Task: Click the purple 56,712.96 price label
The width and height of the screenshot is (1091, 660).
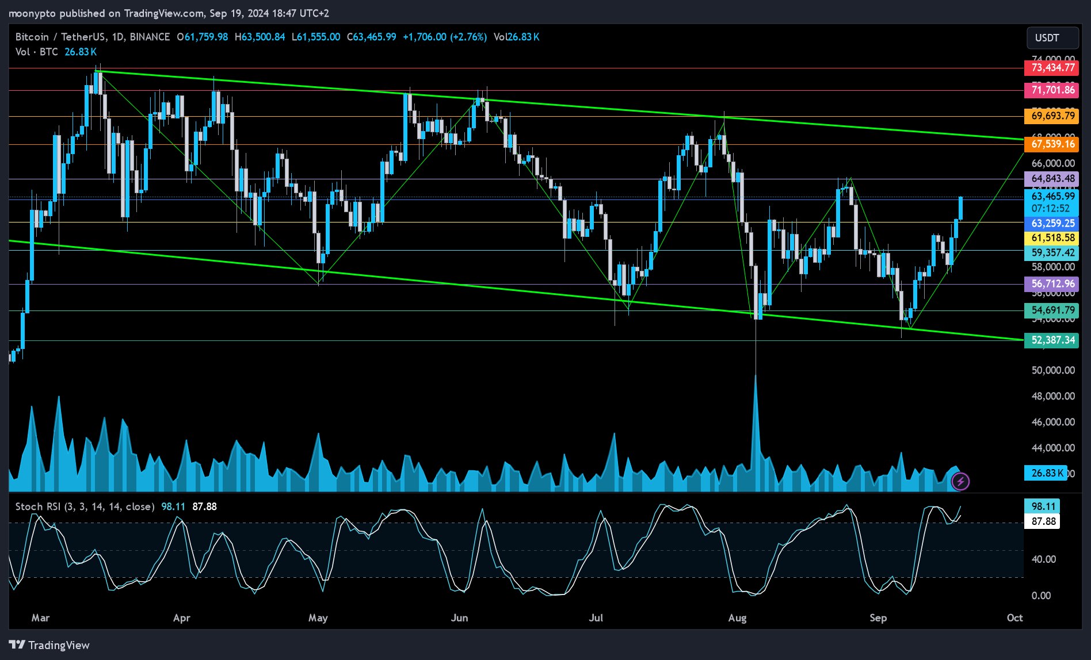Action: 1052,284
